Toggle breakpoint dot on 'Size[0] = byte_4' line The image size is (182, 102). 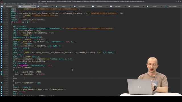[x=1, y=87]
